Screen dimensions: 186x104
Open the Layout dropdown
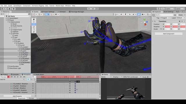(x=180, y=9)
